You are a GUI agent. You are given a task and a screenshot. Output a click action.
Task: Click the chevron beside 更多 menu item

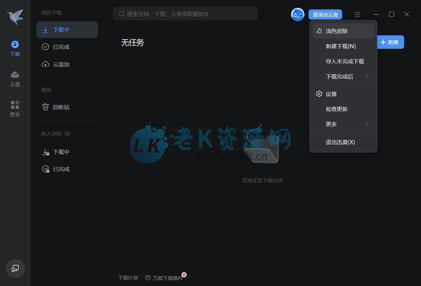(367, 124)
